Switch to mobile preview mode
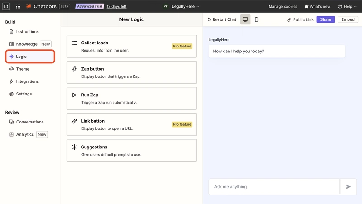362x204 pixels. [257, 19]
